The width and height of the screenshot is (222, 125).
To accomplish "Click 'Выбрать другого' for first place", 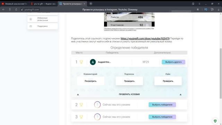I will pyautogui.click(x=173, y=62).
